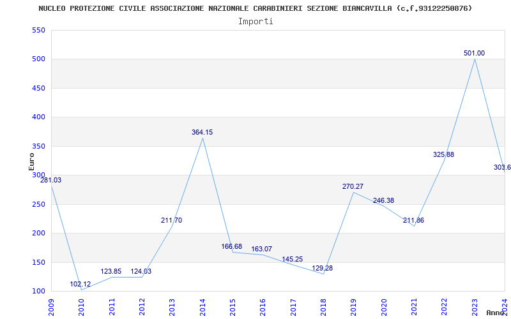511x319 pixels.
Task: Click the Euro axis title
Action: [31, 162]
